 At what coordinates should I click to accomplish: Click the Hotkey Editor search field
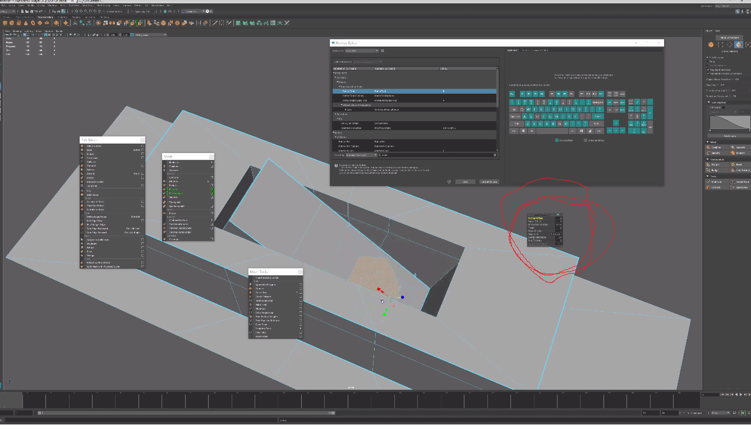[x=439, y=155]
